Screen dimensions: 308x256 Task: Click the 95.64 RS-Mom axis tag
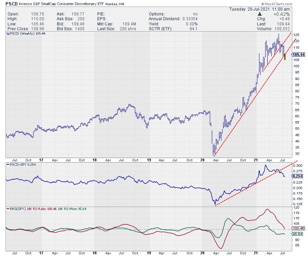(x=297, y=234)
